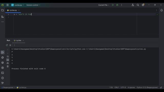Start debugging with the bug icon
Screen dimensions: 164x92
coord(117,5)
